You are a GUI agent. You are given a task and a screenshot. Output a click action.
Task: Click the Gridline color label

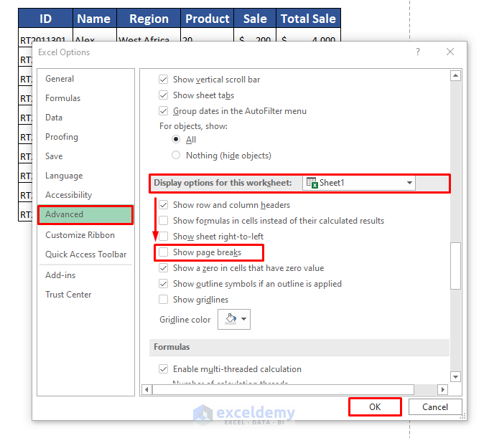point(185,320)
